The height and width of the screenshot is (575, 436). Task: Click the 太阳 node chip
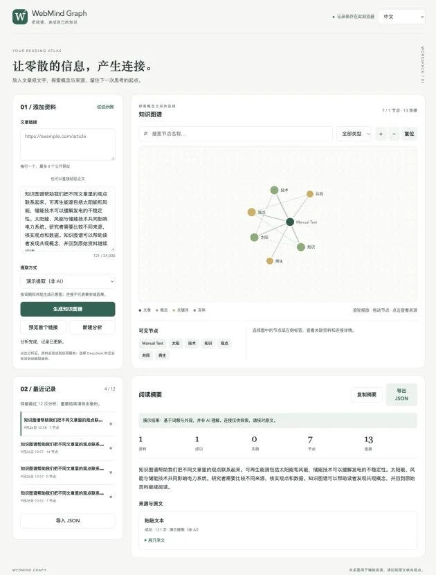(x=176, y=343)
